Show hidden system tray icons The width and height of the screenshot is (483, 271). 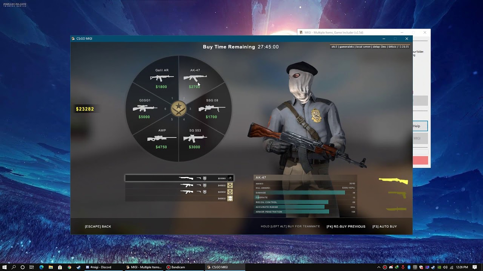(379, 267)
